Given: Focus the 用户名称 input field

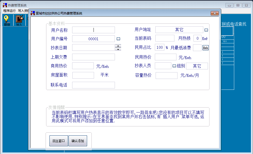Looking at the screenshot, I should [93, 30].
